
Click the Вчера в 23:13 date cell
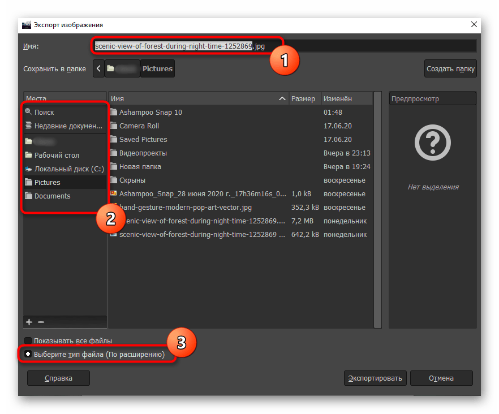pyautogui.click(x=347, y=153)
